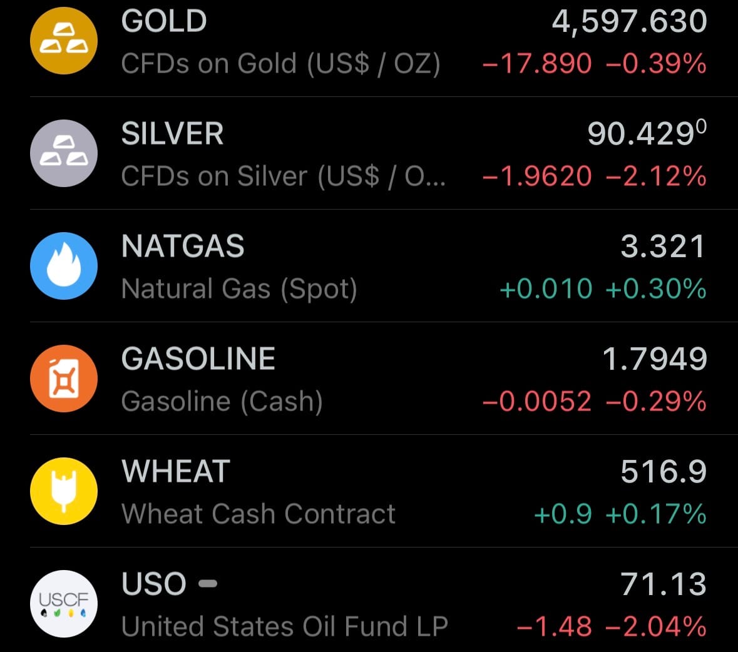This screenshot has height=652, width=738.
Task: Open the USO ticker label
Action: [x=154, y=584]
